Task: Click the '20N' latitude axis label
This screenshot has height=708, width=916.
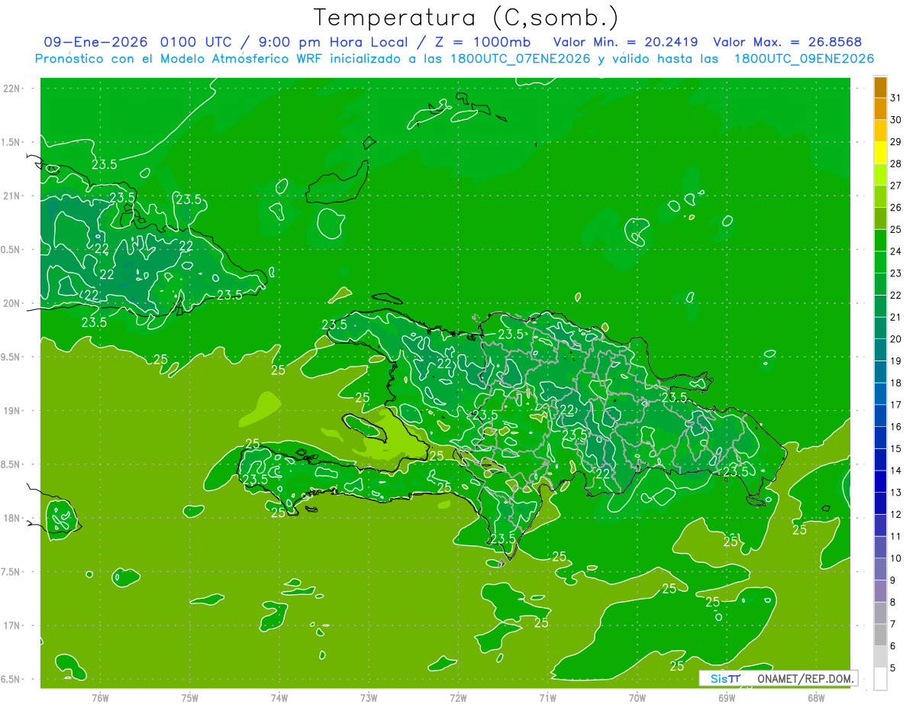Action: [11, 303]
